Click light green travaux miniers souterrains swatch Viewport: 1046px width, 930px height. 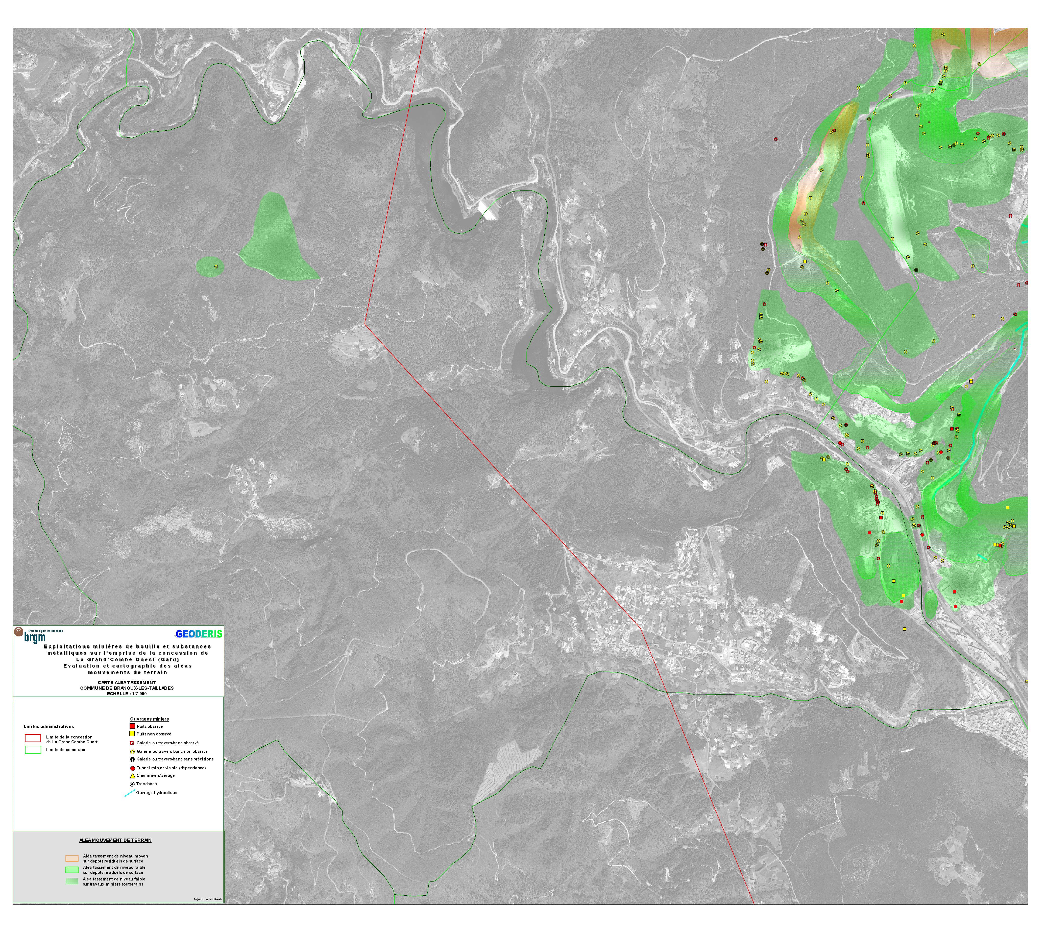pyautogui.click(x=72, y=881)
